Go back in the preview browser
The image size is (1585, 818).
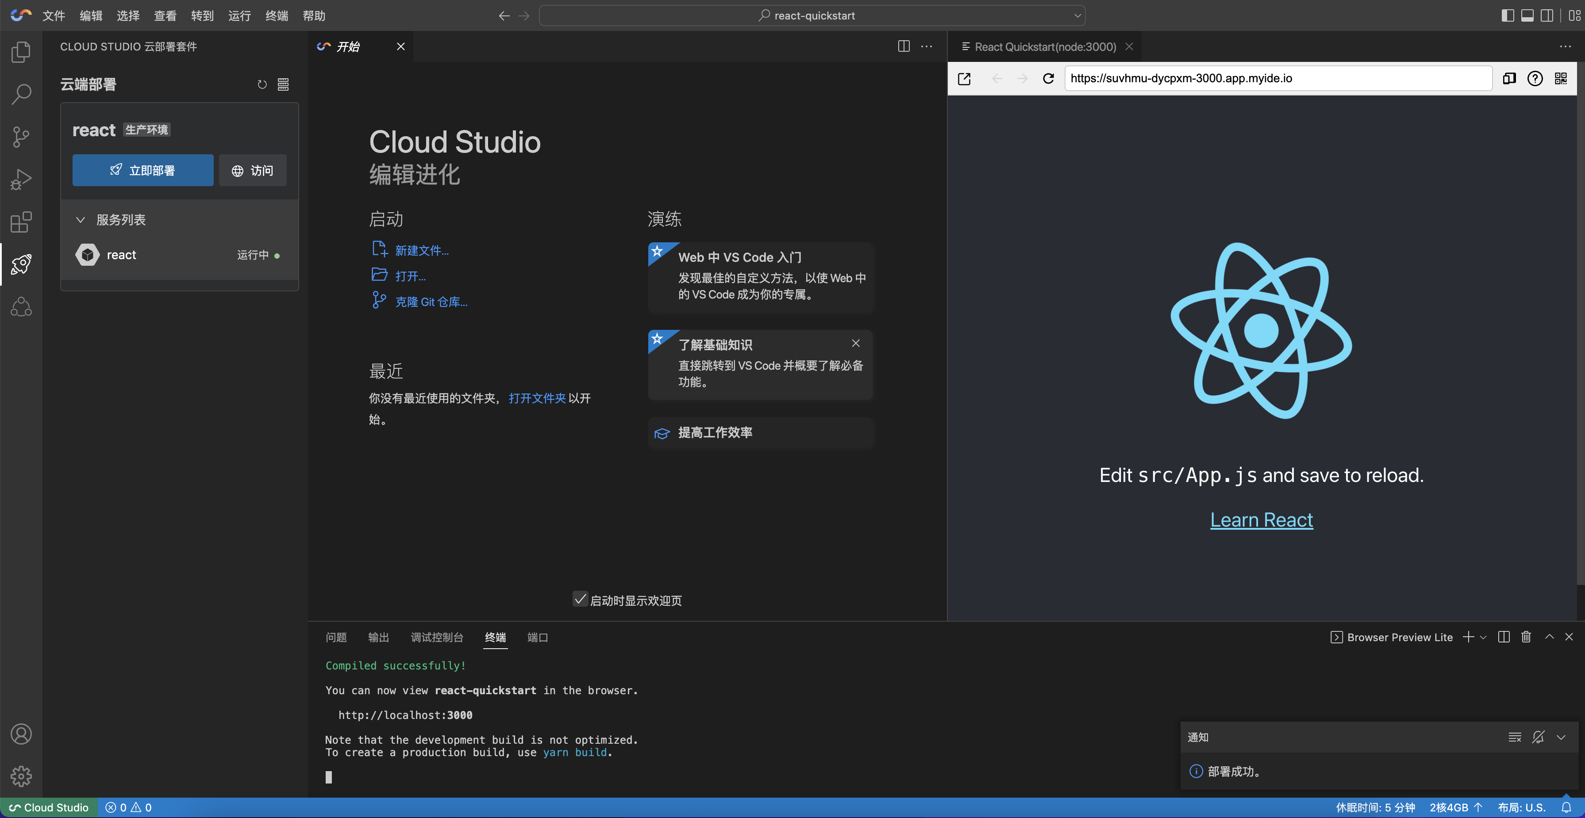pyautogui.click(x=997, y=78)
